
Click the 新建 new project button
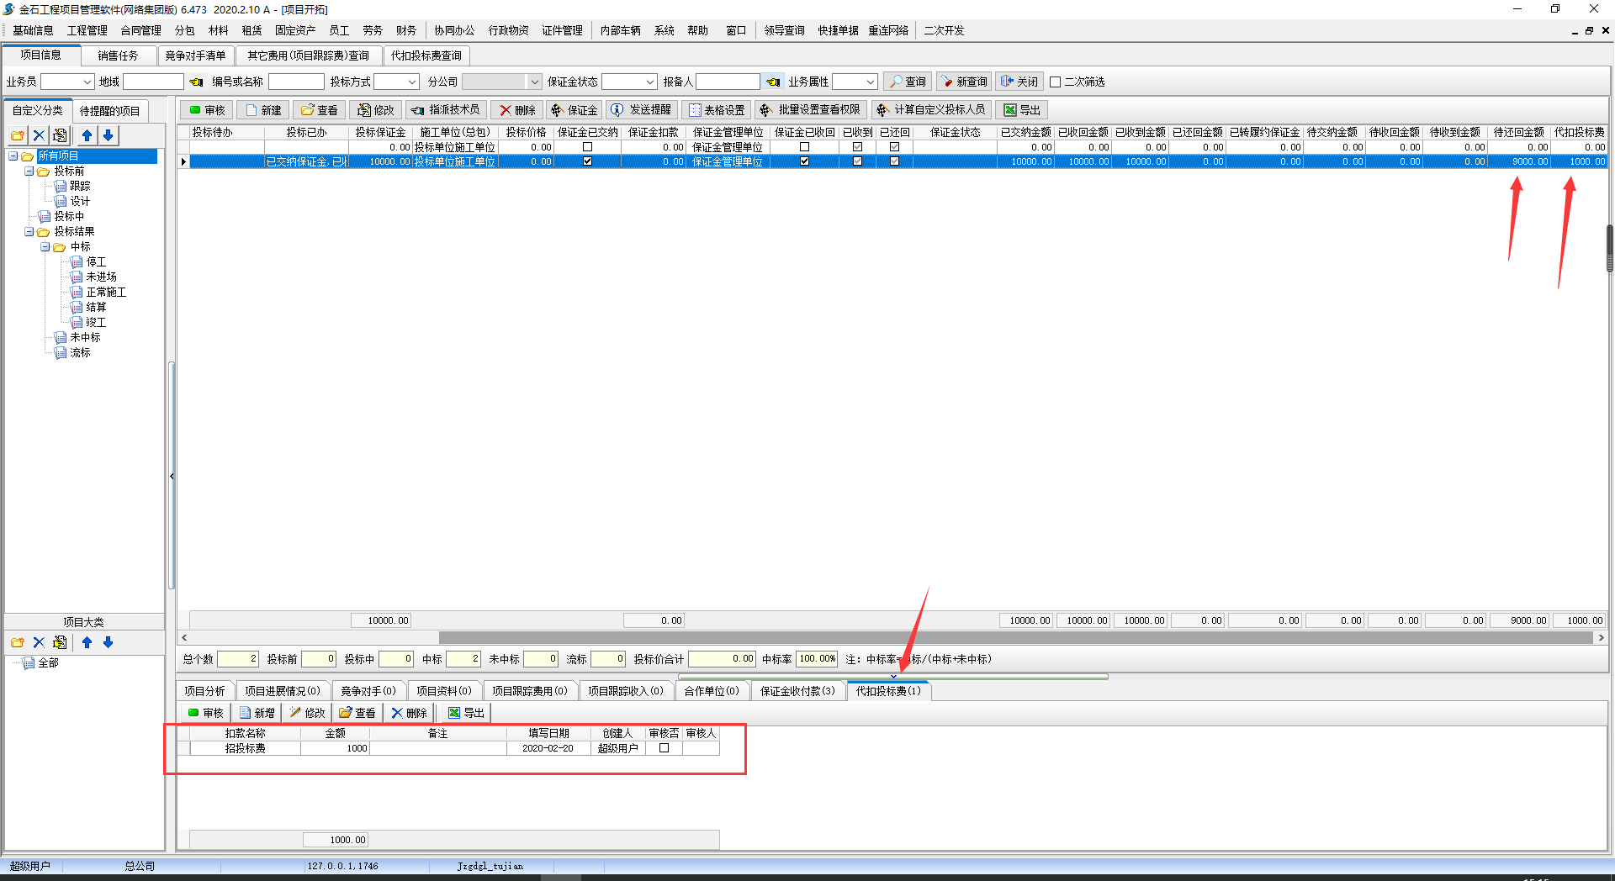click(x=263, y=110)
